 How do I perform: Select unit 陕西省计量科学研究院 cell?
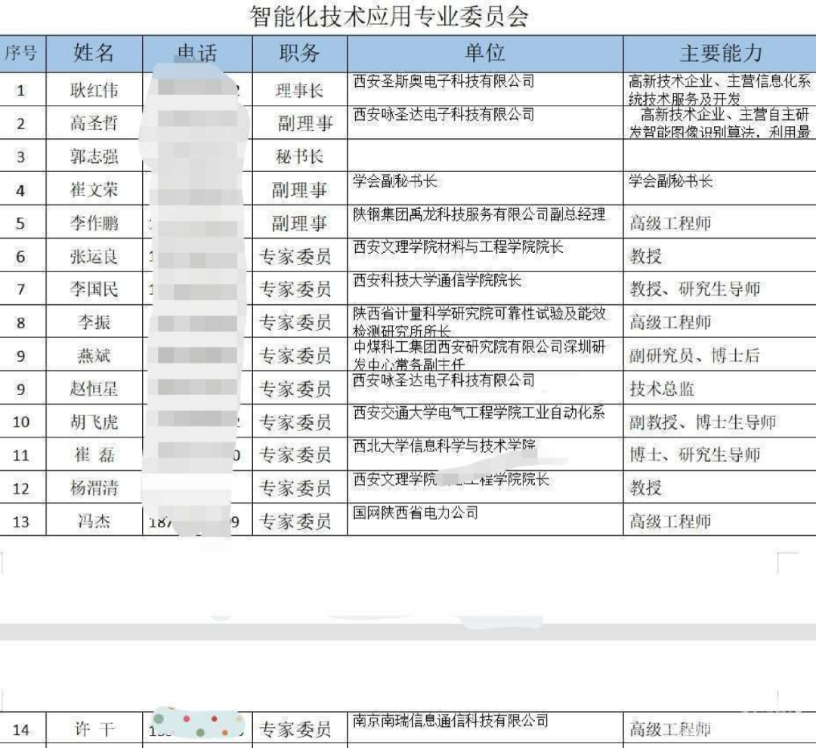pos(479,322)
